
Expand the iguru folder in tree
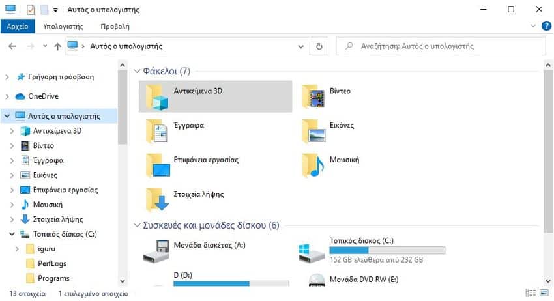(x=17, y=249)
